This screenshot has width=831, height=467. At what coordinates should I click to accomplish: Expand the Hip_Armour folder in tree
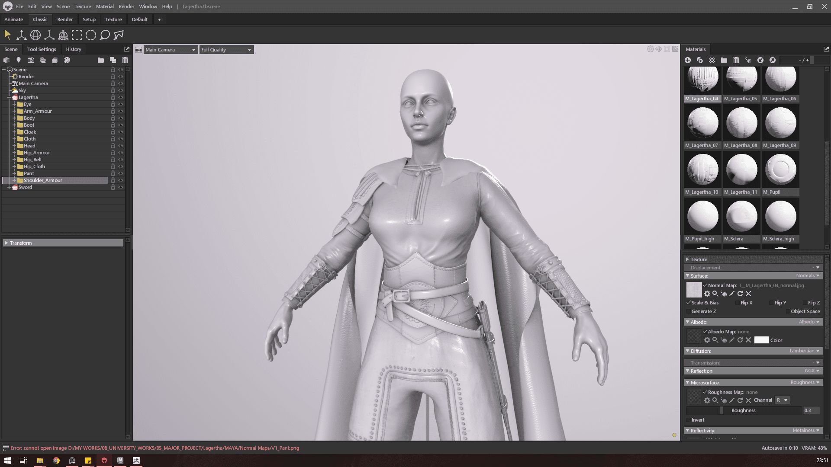14,153
